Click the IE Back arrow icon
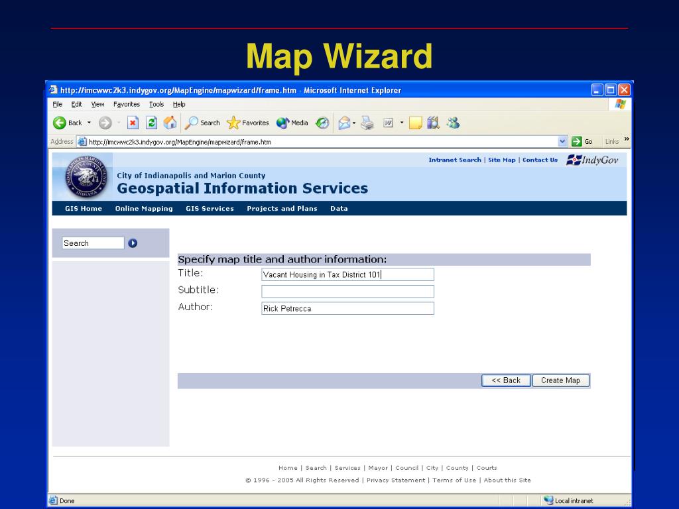 [x=59, y=123]
